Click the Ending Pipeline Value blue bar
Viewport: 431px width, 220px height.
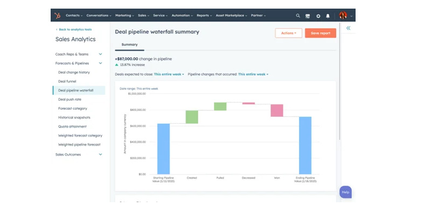(x=305, y=145)
